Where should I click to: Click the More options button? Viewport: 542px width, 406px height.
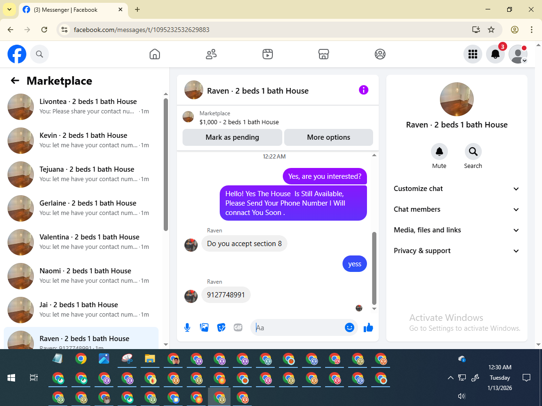pos(328,137)
